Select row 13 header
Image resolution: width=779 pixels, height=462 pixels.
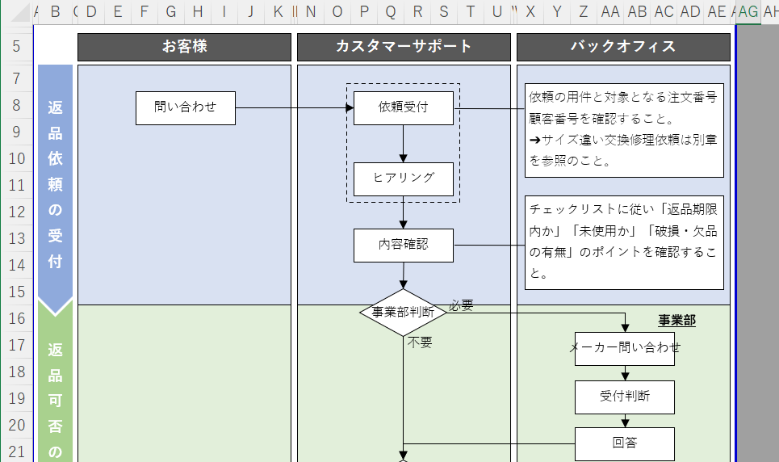(x=17, y=238)
